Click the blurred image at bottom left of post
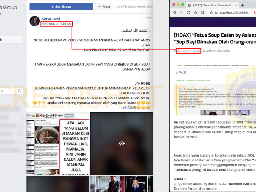256x192 pixels. (58, 184)
